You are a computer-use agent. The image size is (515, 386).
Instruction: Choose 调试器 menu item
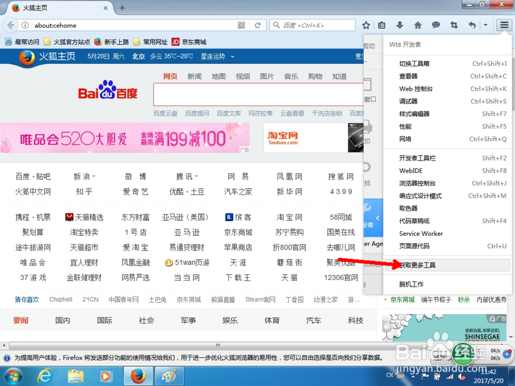tap(448, 101)
